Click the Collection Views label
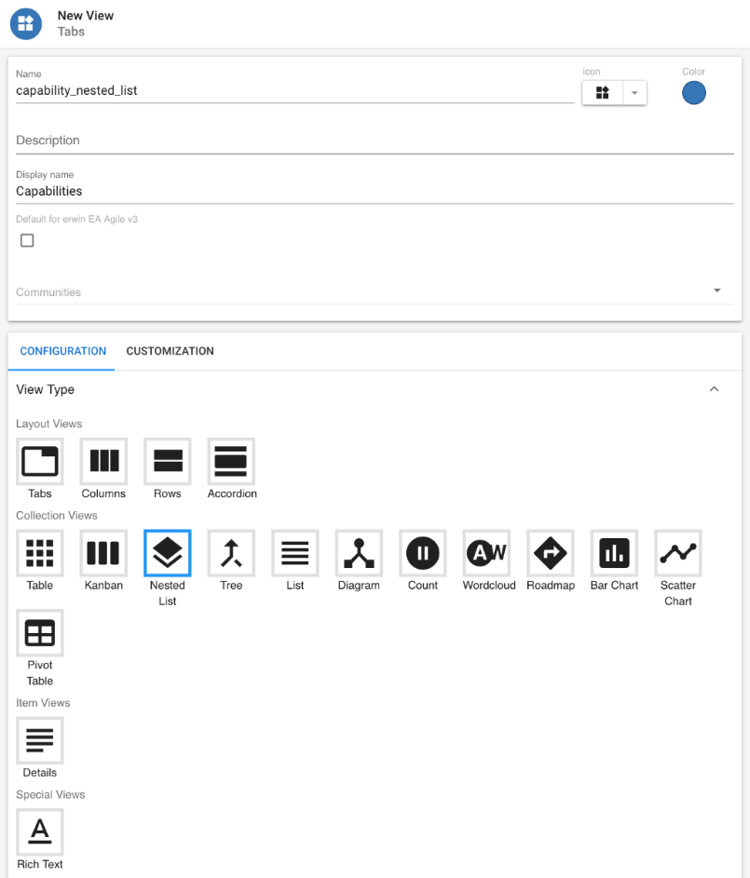 coord(57,515)
